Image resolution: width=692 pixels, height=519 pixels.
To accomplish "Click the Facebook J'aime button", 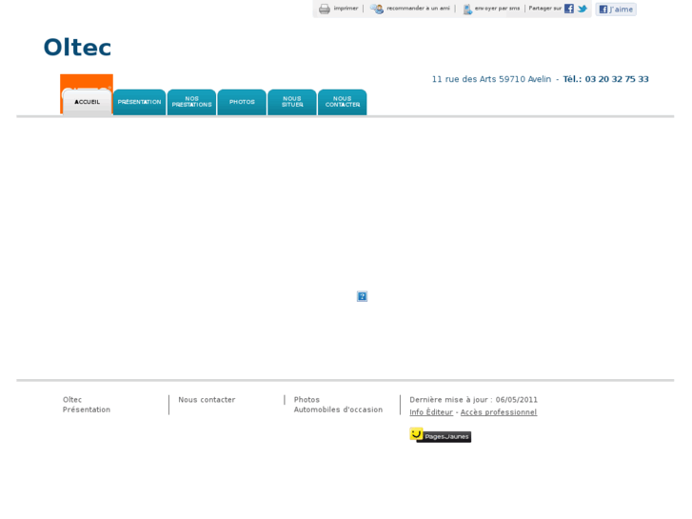I will click(616, 10).
